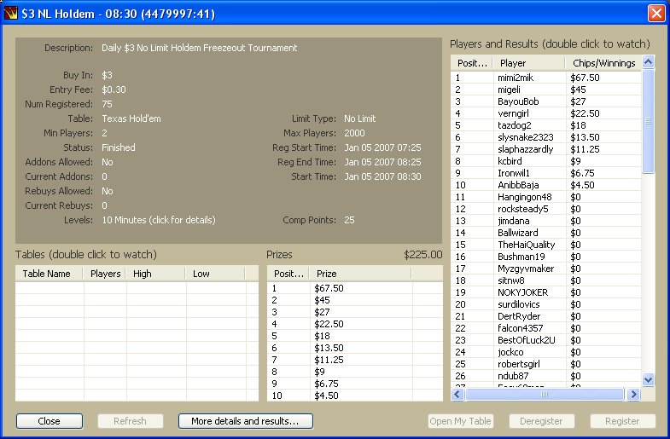Click the Refresh button
Image resolution: width=670 pixels, height=439 pixels.
click(x=130, y=421)
